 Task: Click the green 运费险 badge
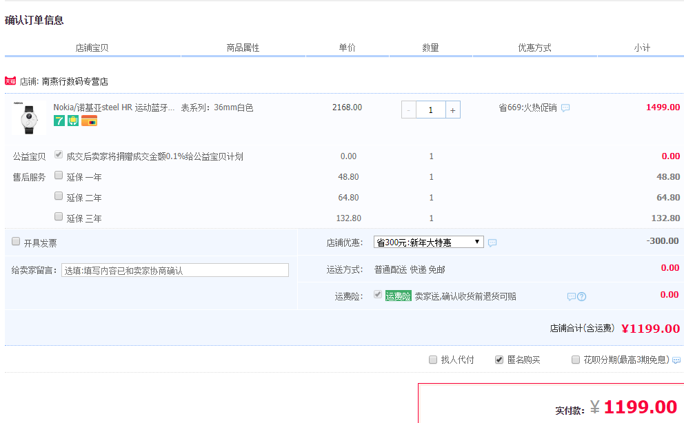(x=399, y=296)
